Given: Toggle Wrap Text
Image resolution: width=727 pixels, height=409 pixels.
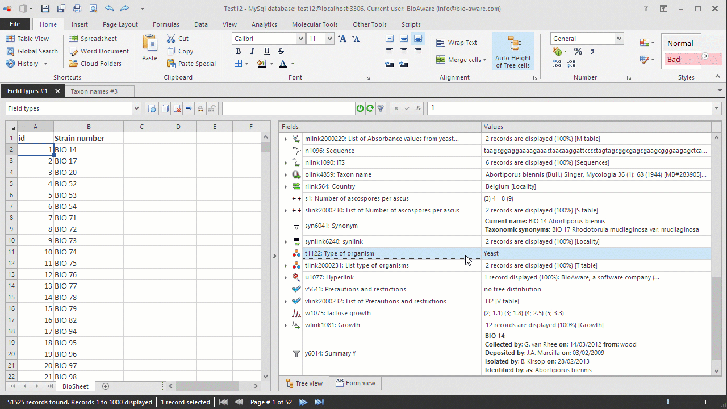Looking at the screenshot, I should (457, 43).
